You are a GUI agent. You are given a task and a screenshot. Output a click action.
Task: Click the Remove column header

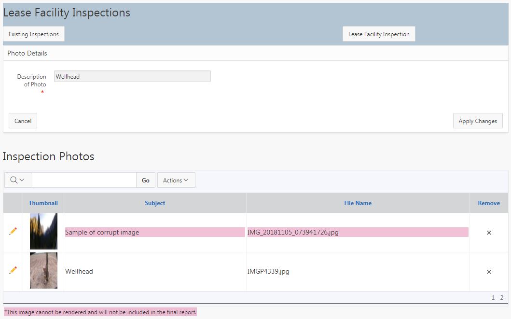(x=489, y=203)
